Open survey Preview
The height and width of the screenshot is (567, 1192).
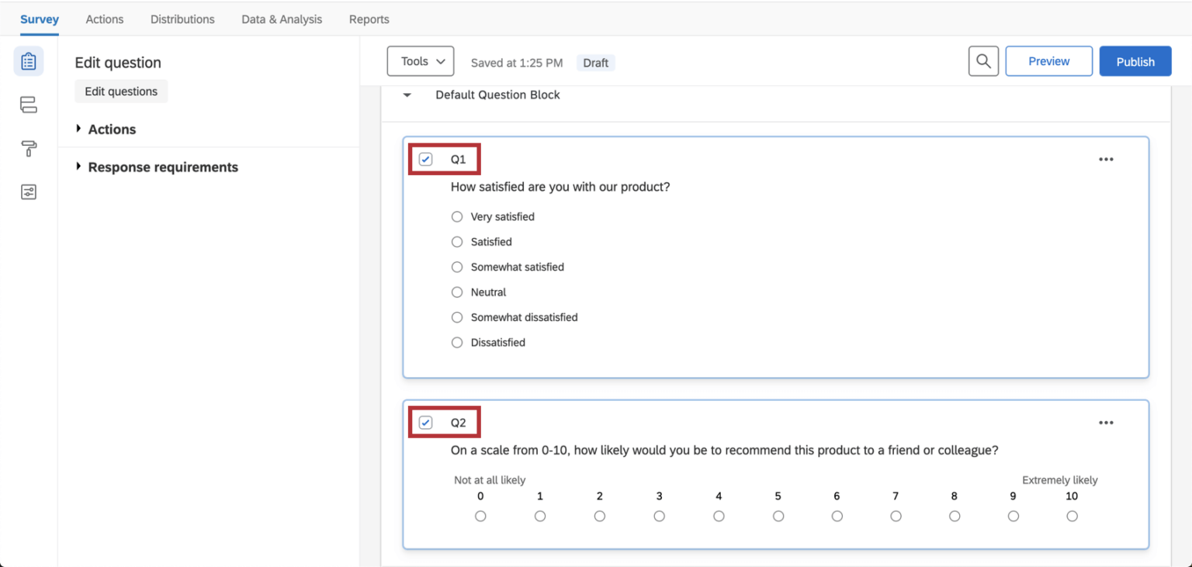tap(1048, 61)
